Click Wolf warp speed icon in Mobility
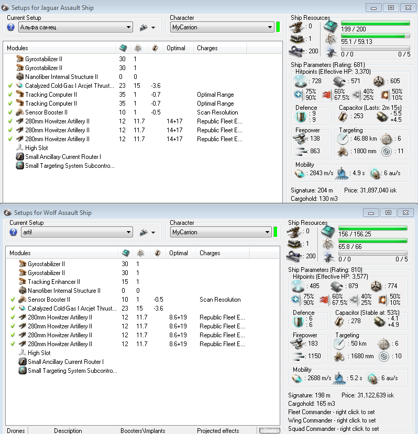Image resolution: width=418 pixels, height=434 pixels. [372, 379]
